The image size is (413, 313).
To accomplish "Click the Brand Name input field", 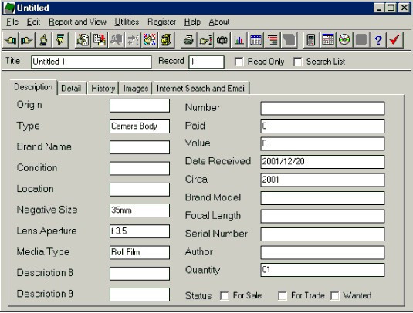I will click(x=140, y=147).
